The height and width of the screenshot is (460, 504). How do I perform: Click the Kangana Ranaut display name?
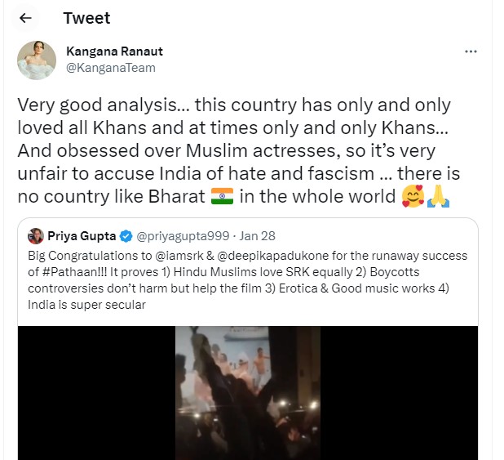pos(114,51)
